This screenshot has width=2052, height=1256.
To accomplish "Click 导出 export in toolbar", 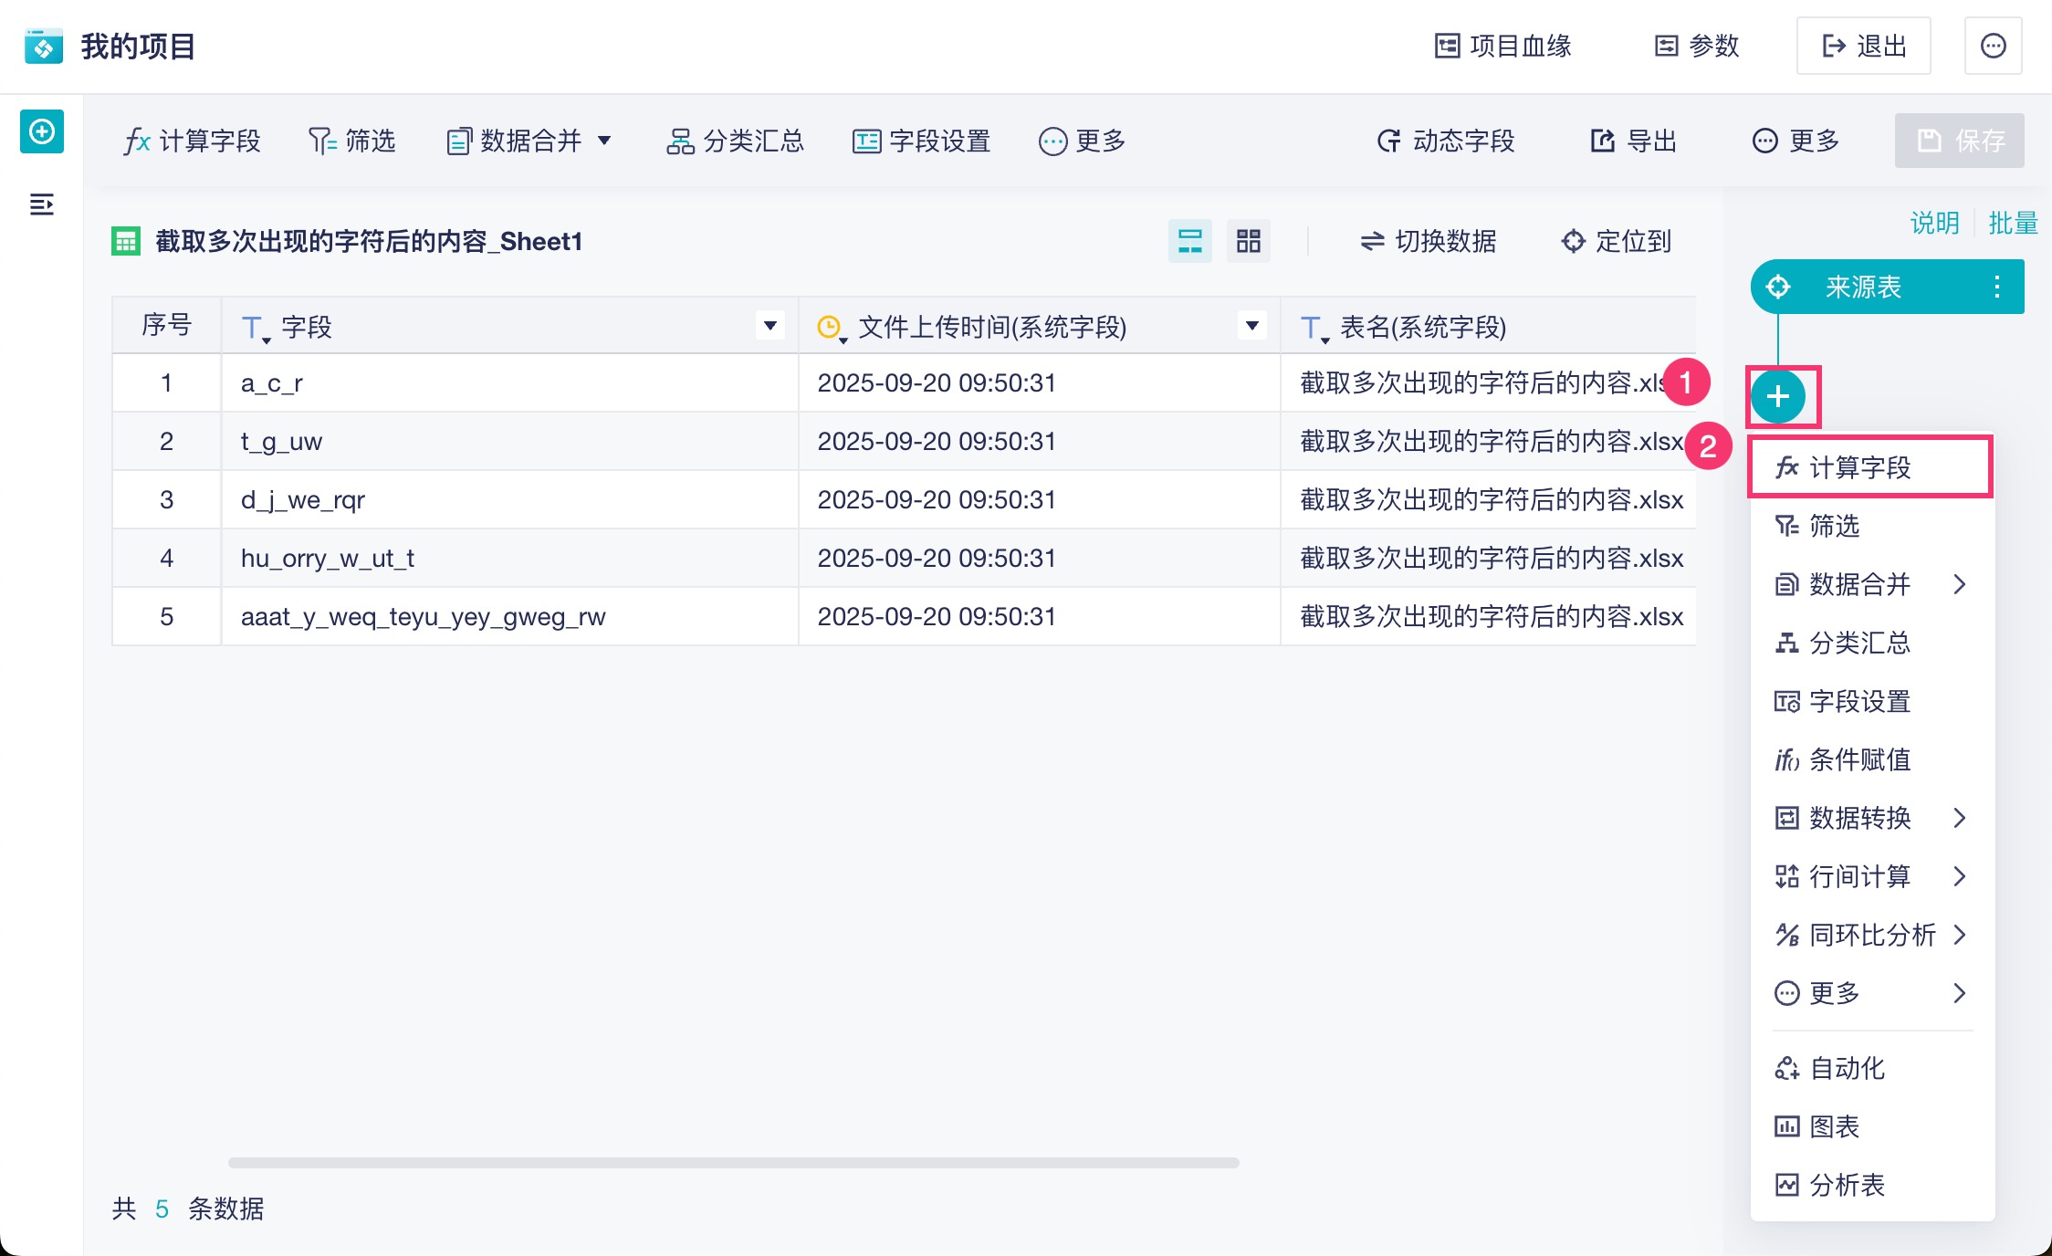I will point(1633,141).
